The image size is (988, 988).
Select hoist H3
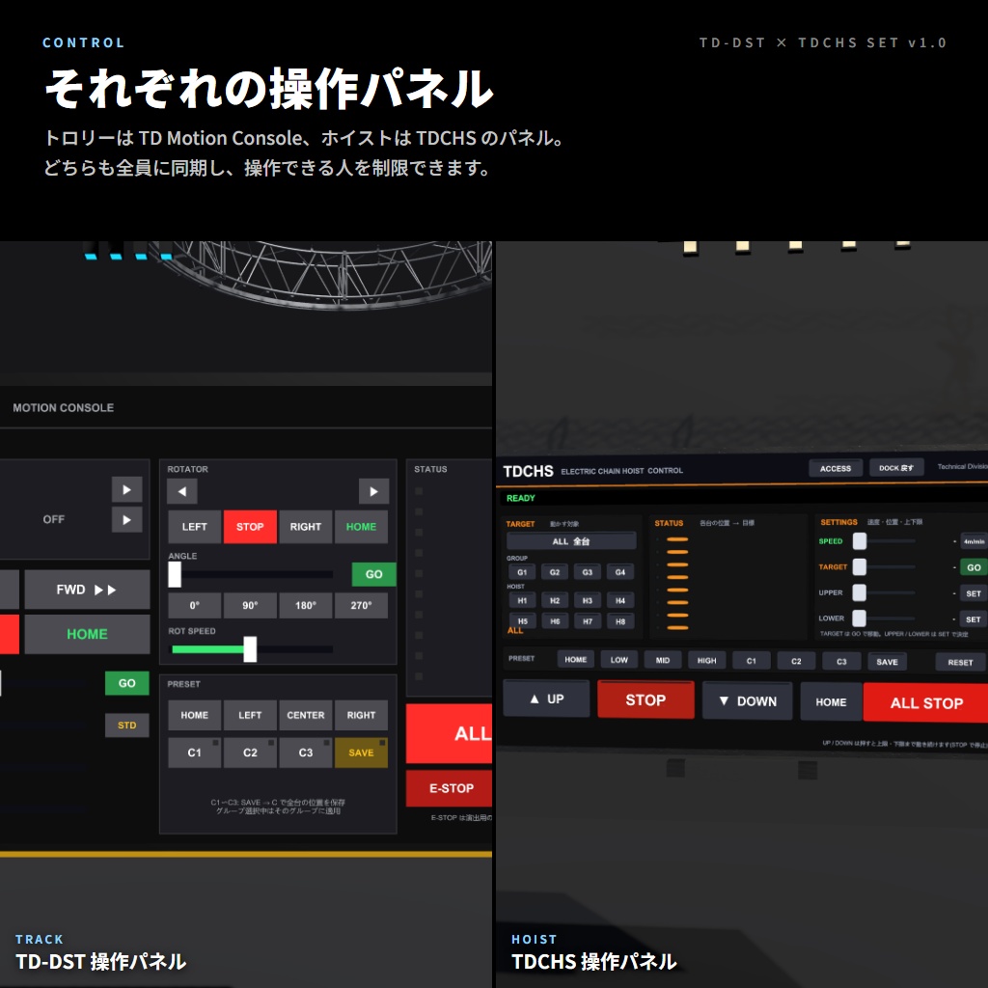[588, 600]
